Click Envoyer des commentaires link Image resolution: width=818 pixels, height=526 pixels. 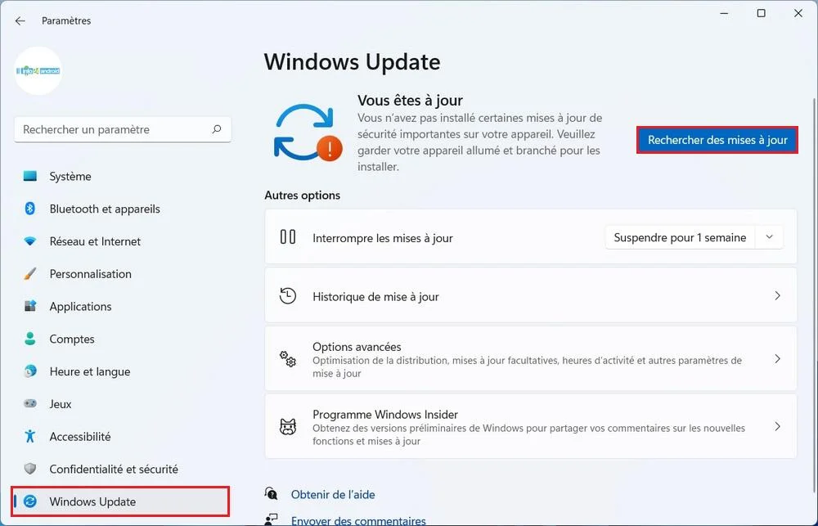[x=358, y=521]
